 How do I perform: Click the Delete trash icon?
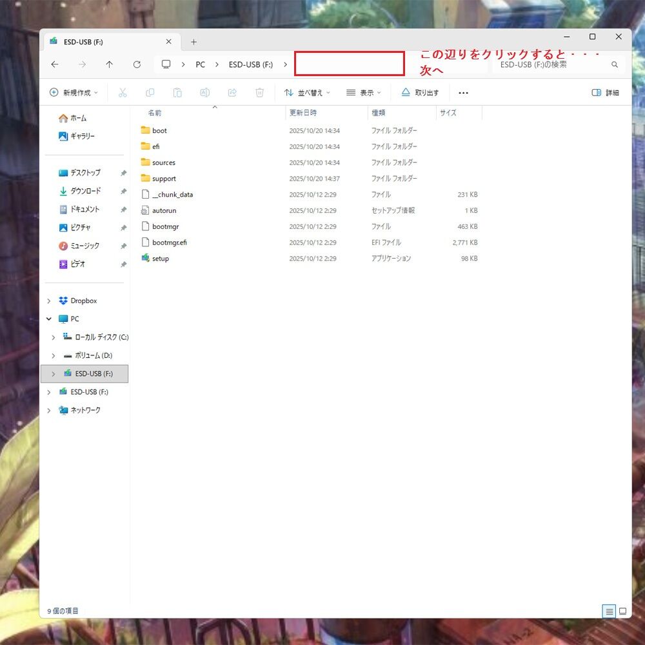click(x=259, y=92)
